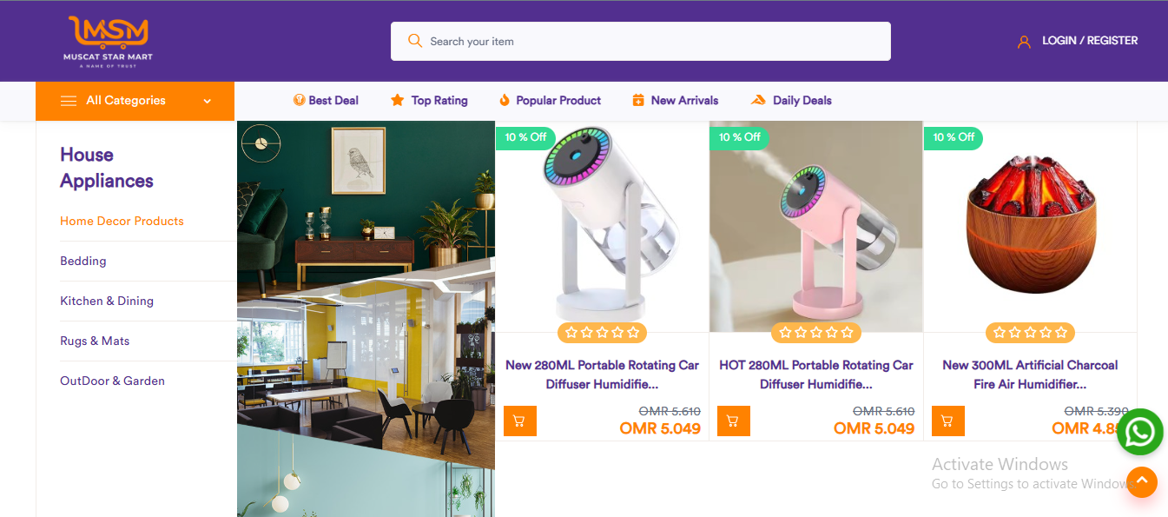Select Home Decor Products category

pyautogui.click(x=122, y=222)
